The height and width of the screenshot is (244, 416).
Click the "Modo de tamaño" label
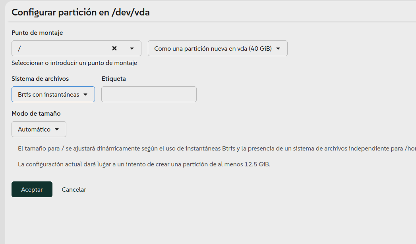pos(36,114)
